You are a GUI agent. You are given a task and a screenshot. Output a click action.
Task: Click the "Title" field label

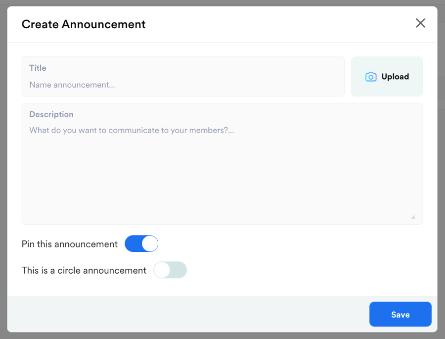(38, 68)
